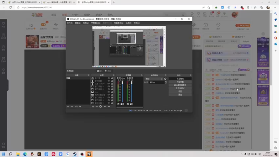Click 开始录制 to start recording
This screenshot has width=279, height=157.
click(x=180, y=82)
